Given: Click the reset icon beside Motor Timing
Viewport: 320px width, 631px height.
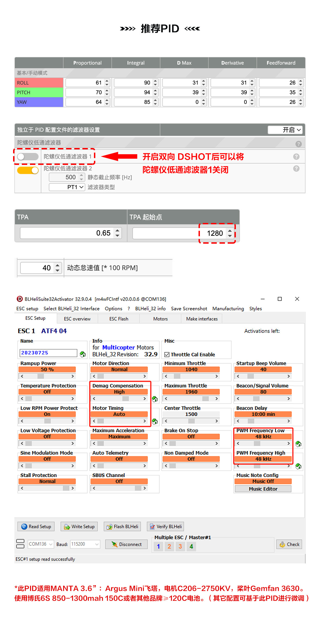Looking at the screenshot, I should pyautogui.click(x=155, y=421).
